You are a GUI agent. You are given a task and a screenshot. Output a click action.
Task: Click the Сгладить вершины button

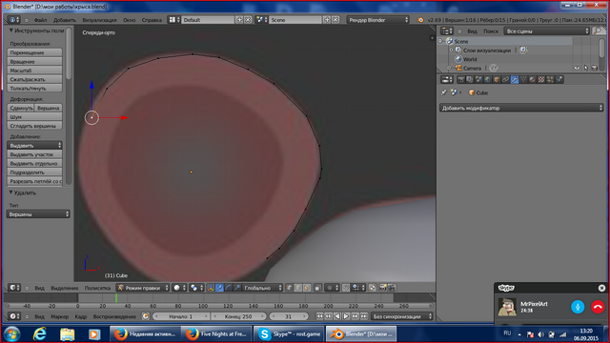(x=34, y=126)
